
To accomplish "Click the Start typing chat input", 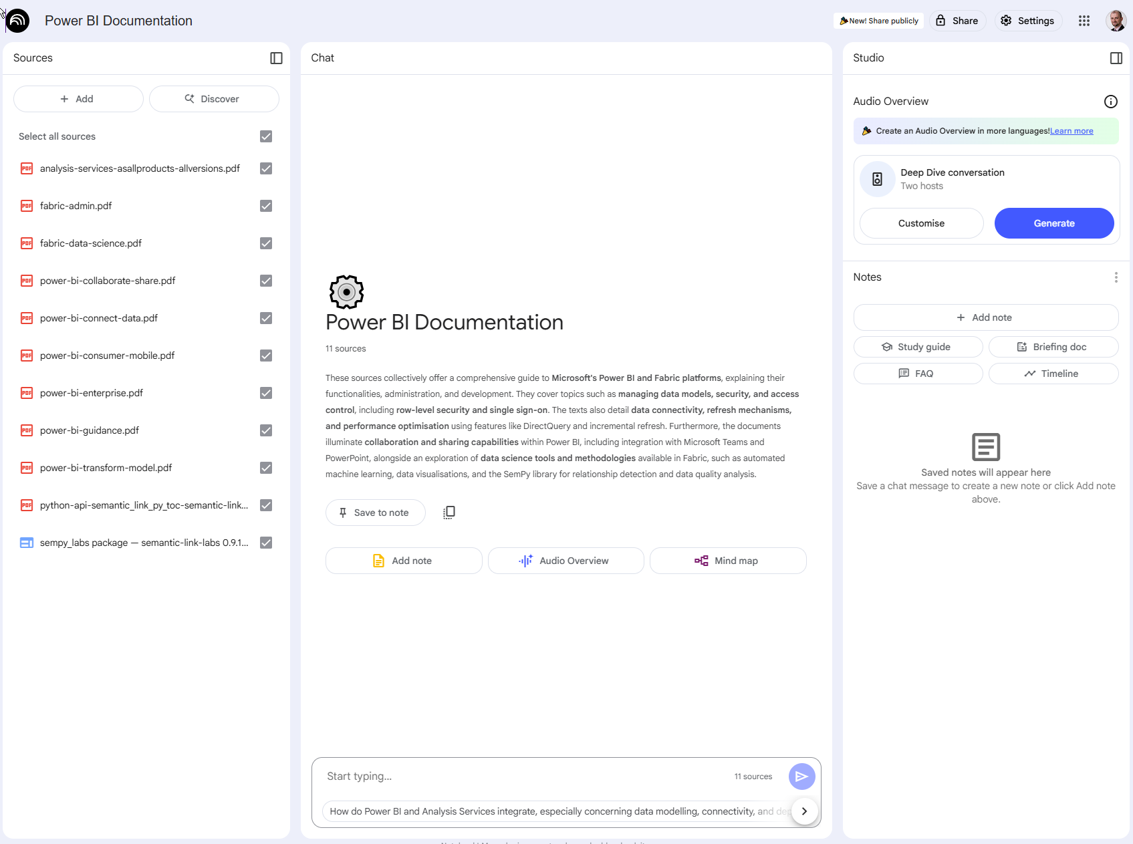I will point(525,777).
